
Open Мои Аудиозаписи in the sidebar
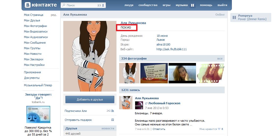(36, 37)
